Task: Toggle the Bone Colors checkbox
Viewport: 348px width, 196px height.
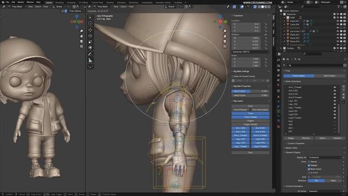Action: pos(309,169)
